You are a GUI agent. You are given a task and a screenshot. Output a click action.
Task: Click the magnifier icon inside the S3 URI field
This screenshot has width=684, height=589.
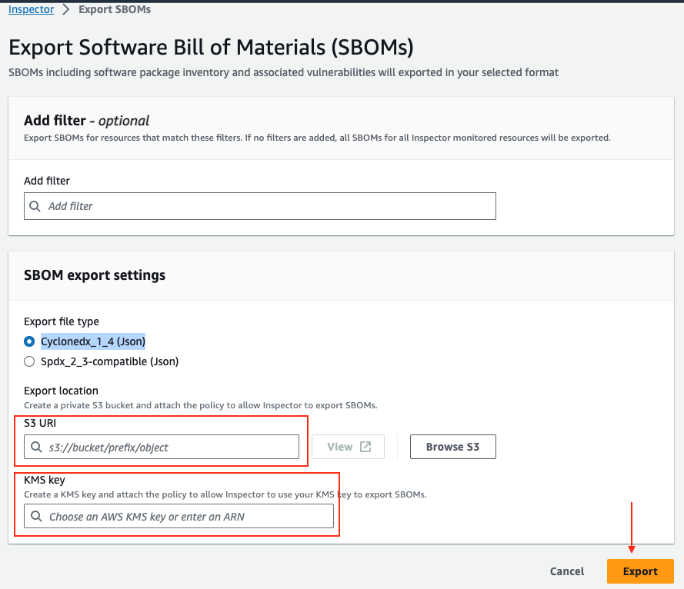tap(36, 447)
